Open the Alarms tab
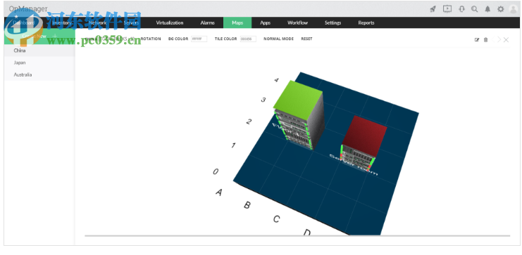This screenshot has height=255, width=522. pos(207,23)
